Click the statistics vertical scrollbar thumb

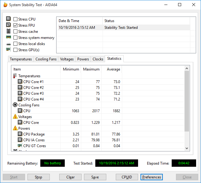pyautogui.click(x=187, y=101)
